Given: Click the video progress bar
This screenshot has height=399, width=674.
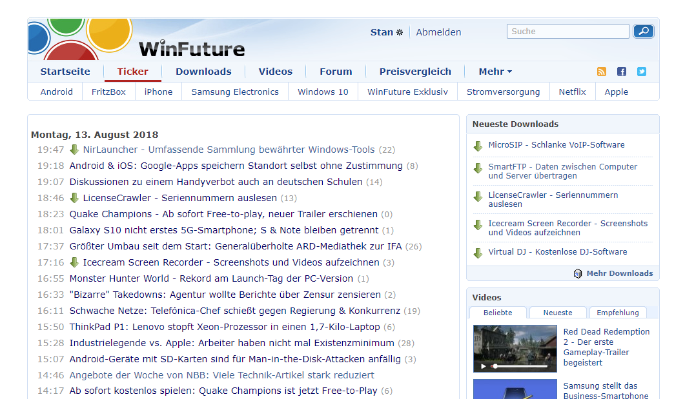Looking at the screenshot, I should (520, 365).
